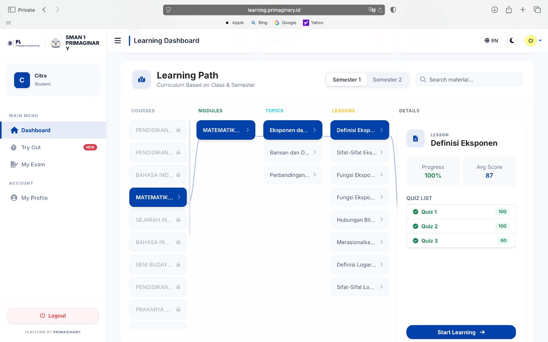Show Safari tab overview icon
The height and width of the screenshot is (342, 548).
pyautogui.click(x=537, y=9)
